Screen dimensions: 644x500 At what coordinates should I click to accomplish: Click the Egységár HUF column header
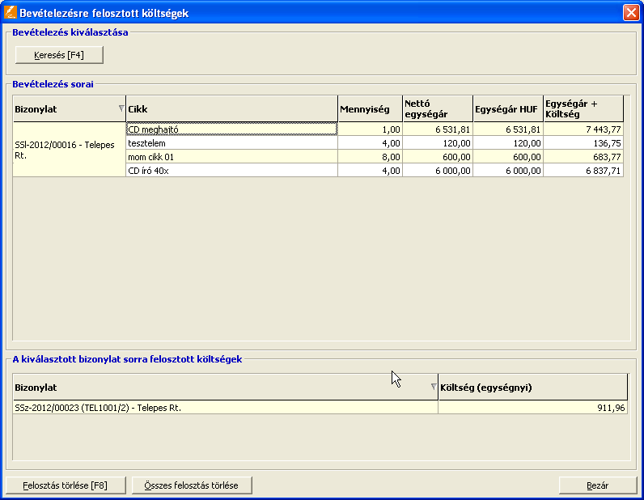(508, 109)
